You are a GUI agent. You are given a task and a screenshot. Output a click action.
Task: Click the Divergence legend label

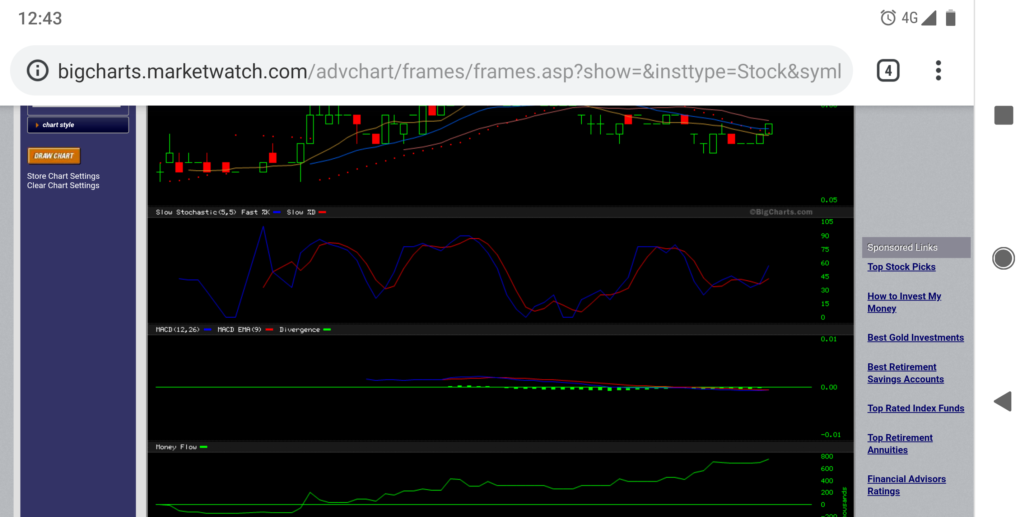point(299,330)
